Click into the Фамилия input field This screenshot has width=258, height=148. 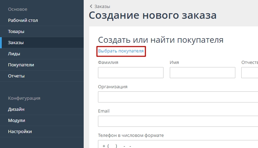(131, 73)
